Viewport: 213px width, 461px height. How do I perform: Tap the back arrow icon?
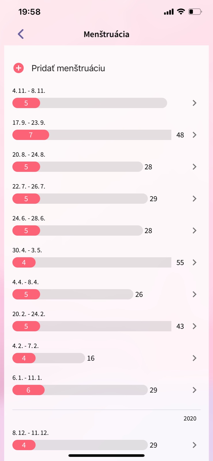click(x=21, y=34)
